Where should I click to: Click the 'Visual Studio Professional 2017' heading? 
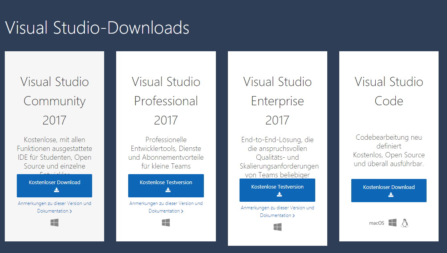pos(166,101)
